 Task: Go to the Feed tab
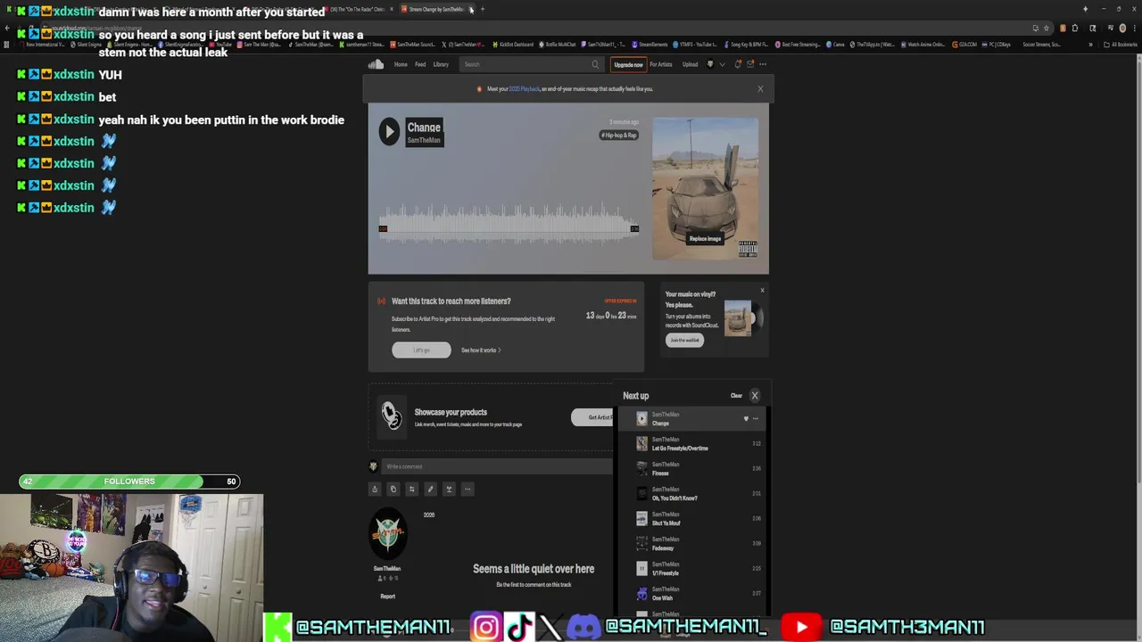tap(420, 64)
